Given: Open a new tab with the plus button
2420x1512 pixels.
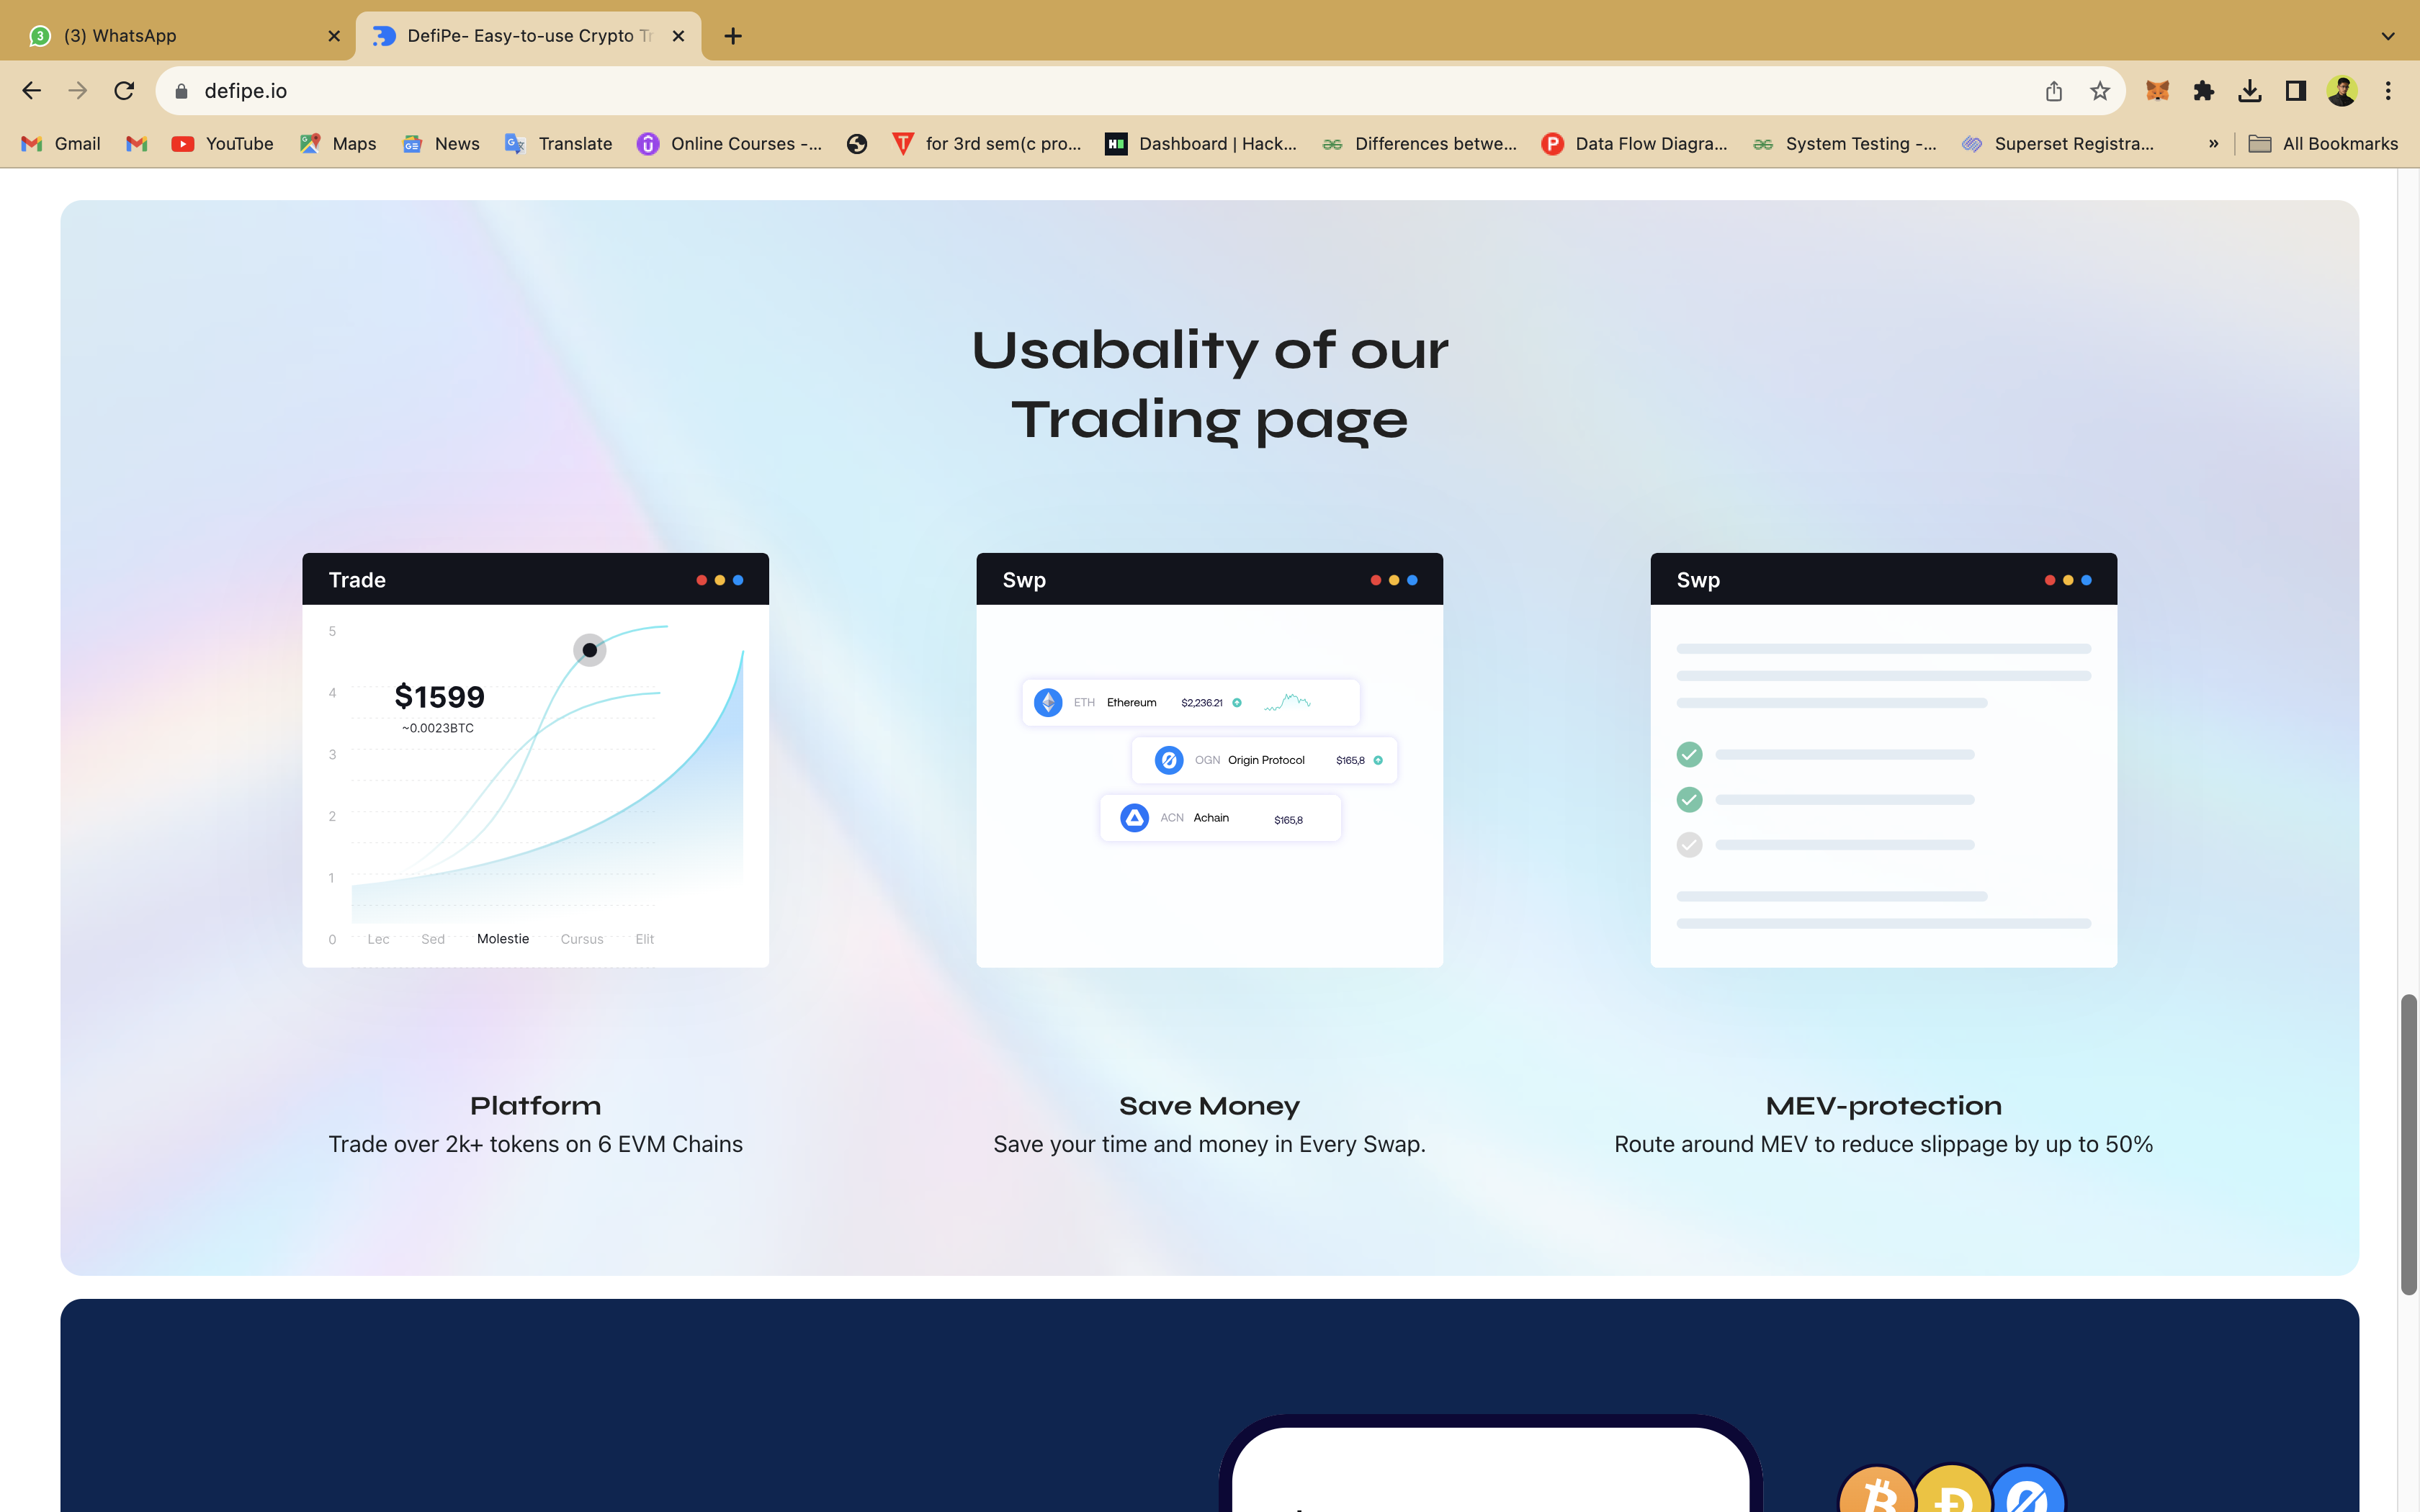Looking at the screenshot, I should (x=733, y=36).
